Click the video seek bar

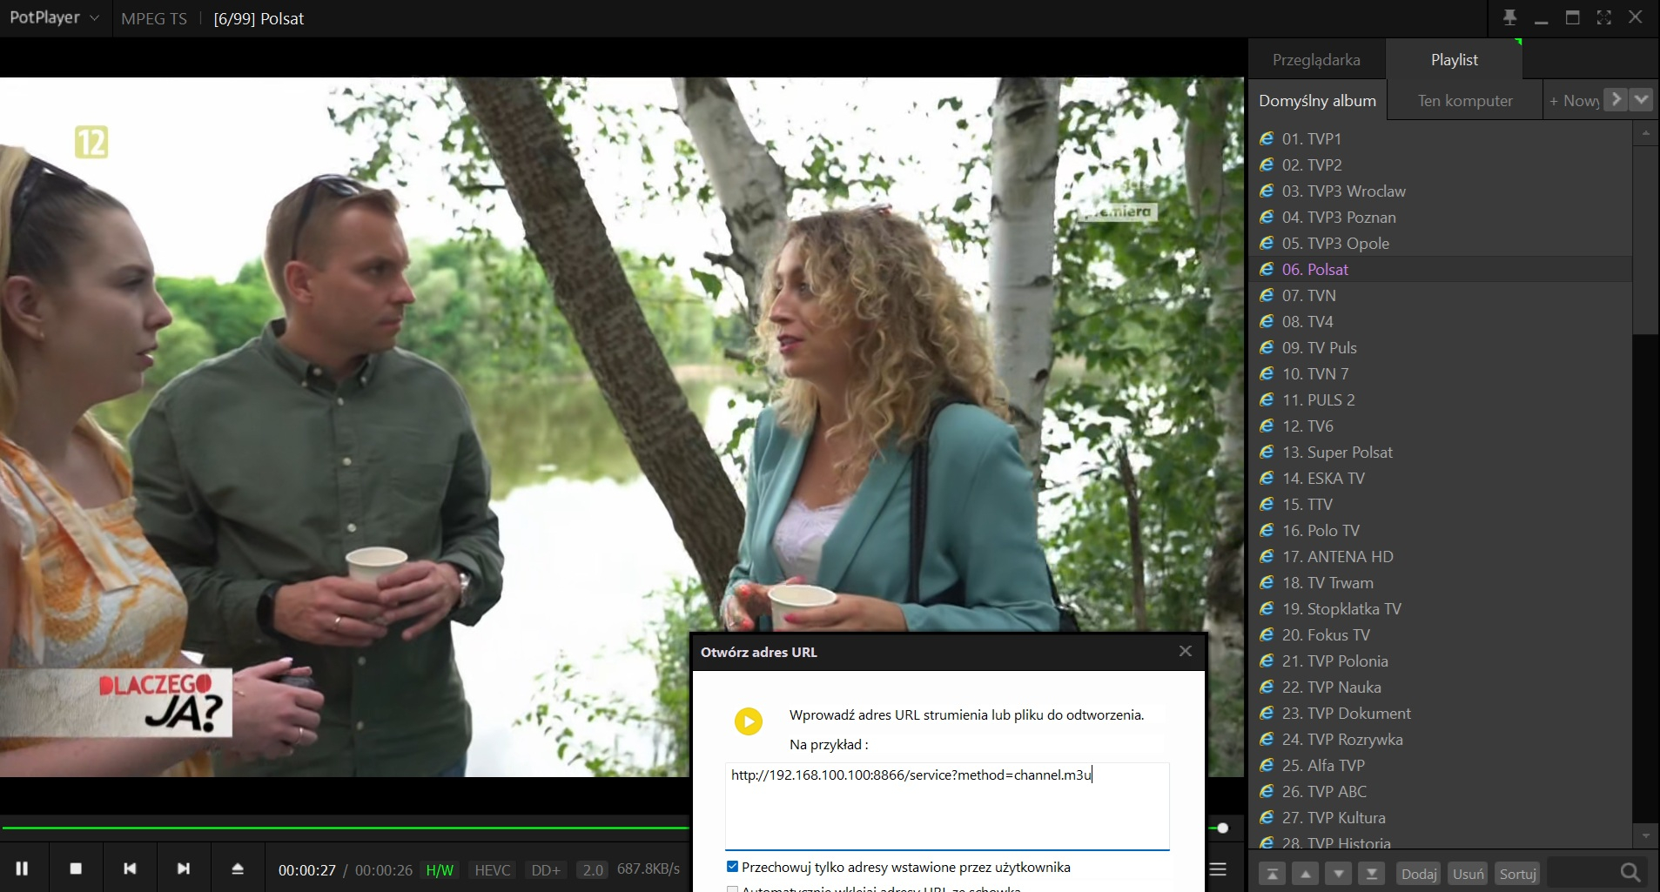345,827
